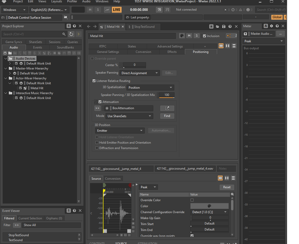Mute Metal Hit with the M button
The image size is (299, 244).
click(x=189, y=36)
